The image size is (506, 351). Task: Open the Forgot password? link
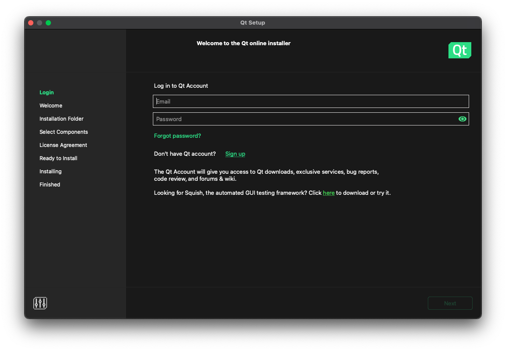coord(177,136)
